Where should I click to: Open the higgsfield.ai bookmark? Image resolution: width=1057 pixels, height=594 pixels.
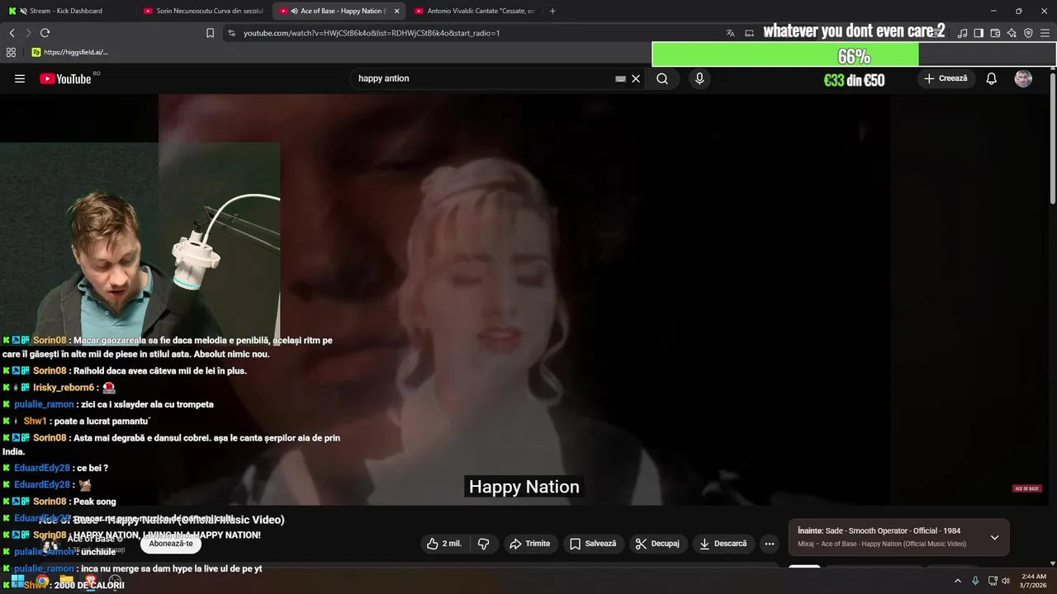point(70,52)
